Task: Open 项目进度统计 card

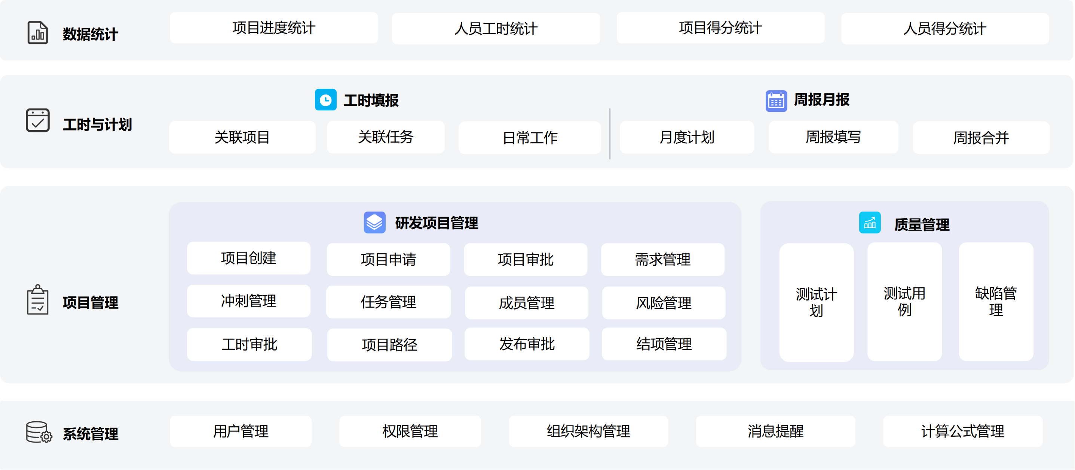Action: tap(274, 28)
